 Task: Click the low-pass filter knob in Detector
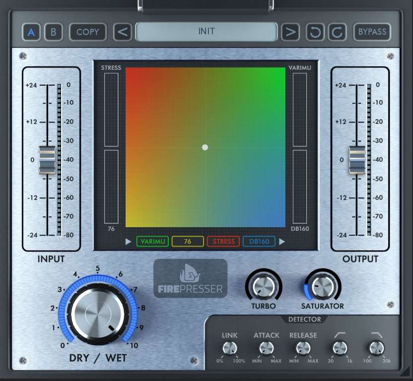pyautogui.click(x=376, y=349)
